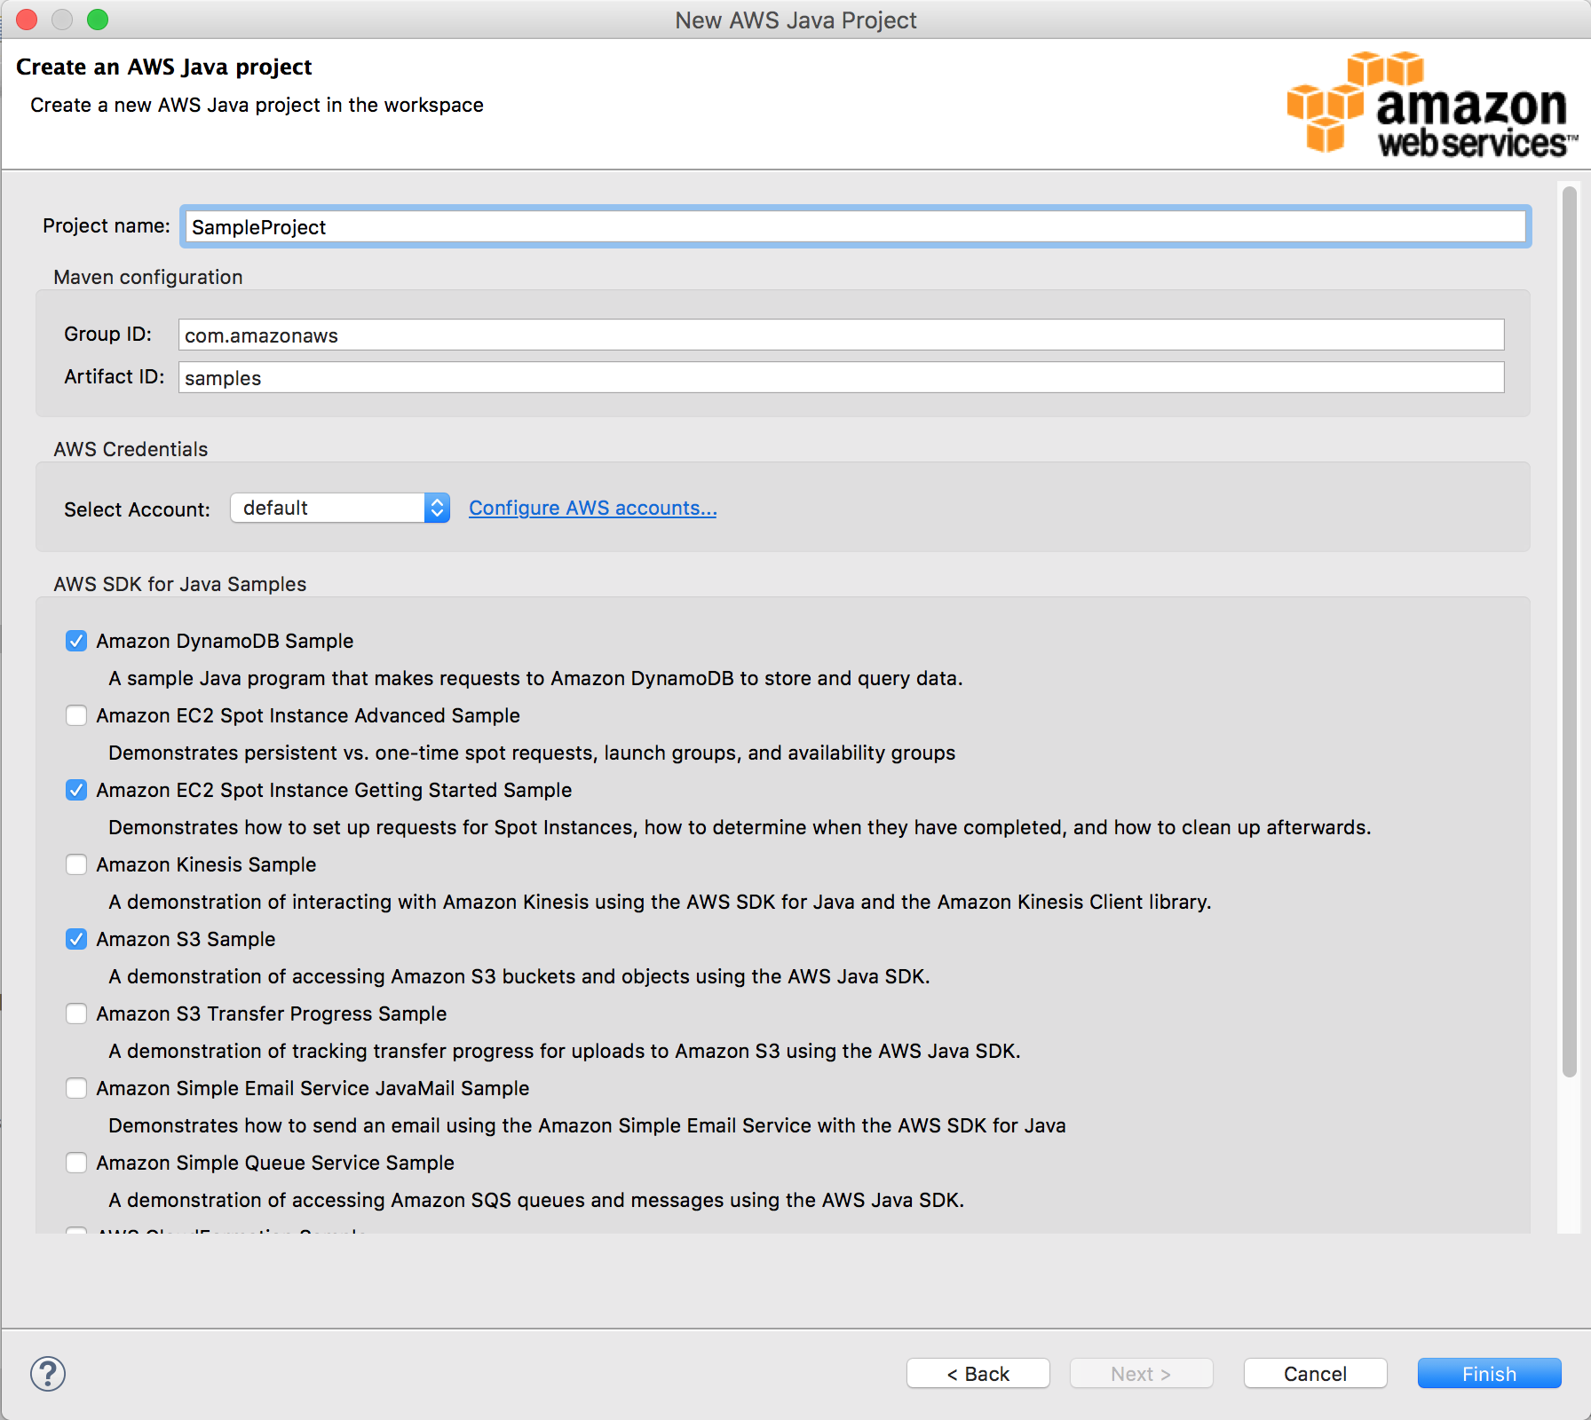Close the New AWS Java Project window
Viewport: 1591px width, 1420px height.
pos(27,20)
